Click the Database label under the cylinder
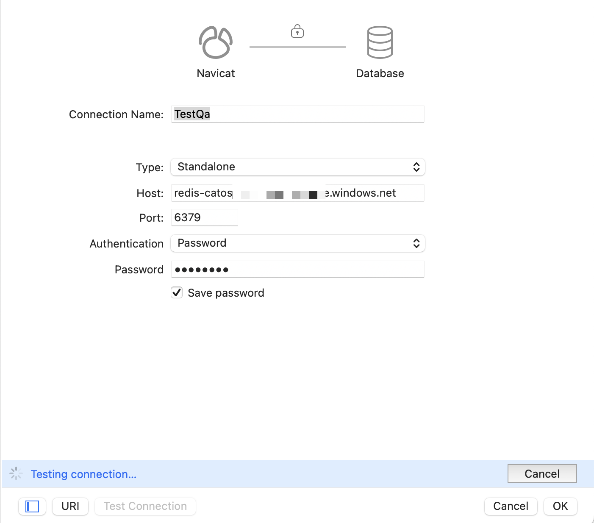This screenshot has height=523, width=594. [x=380, y=73]
